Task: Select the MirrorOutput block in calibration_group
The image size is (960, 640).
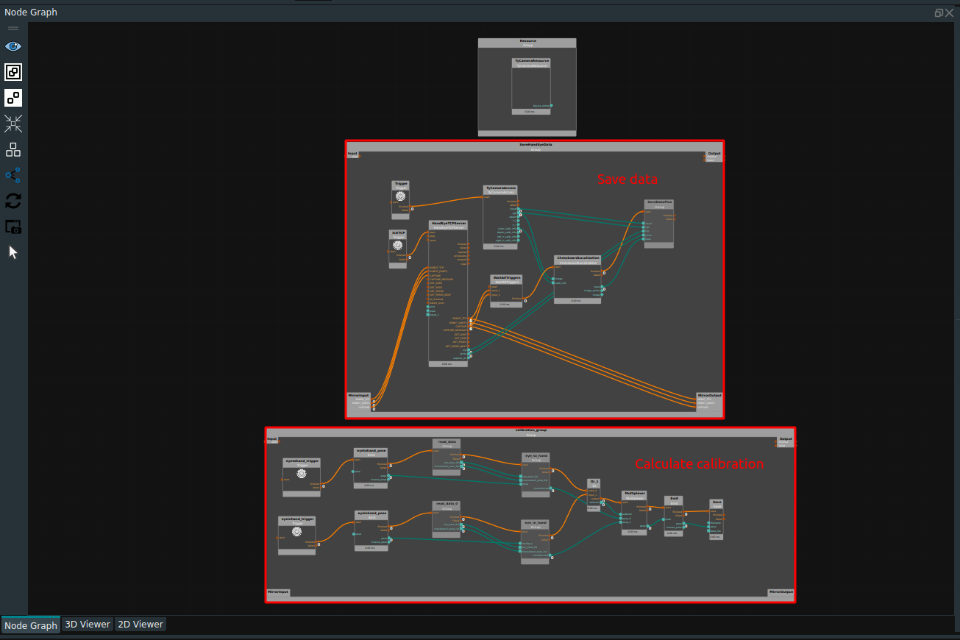Action: point(781,592)
